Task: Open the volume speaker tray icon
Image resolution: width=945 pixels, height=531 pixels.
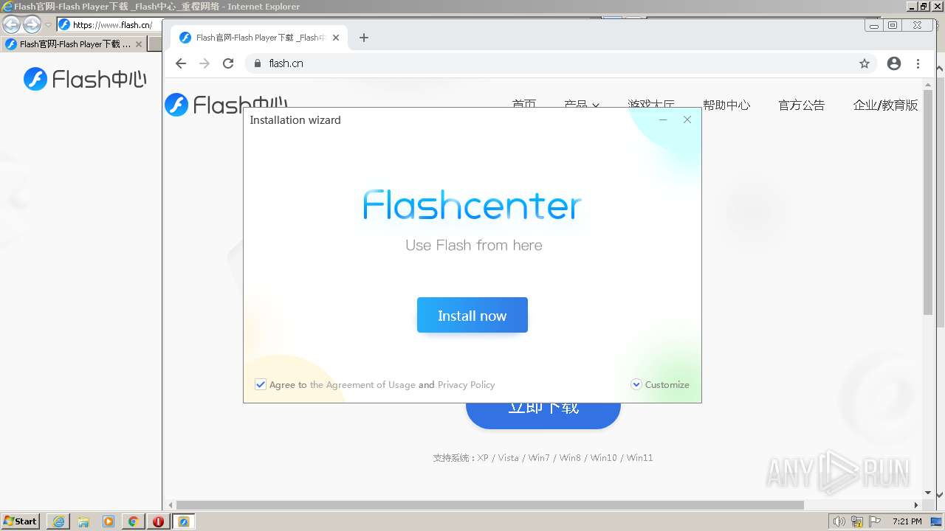Action: [x=839, y=521]
